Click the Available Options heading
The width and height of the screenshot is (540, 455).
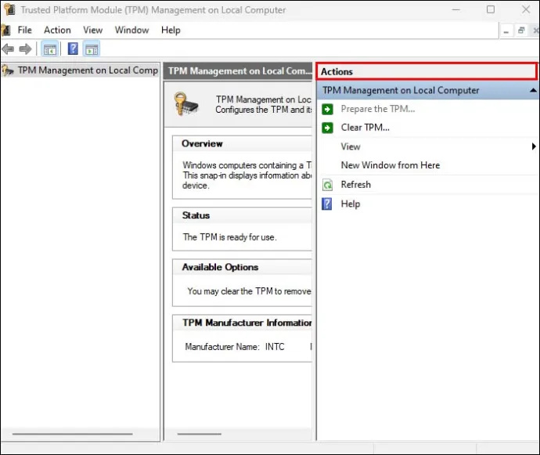point(220,267)
